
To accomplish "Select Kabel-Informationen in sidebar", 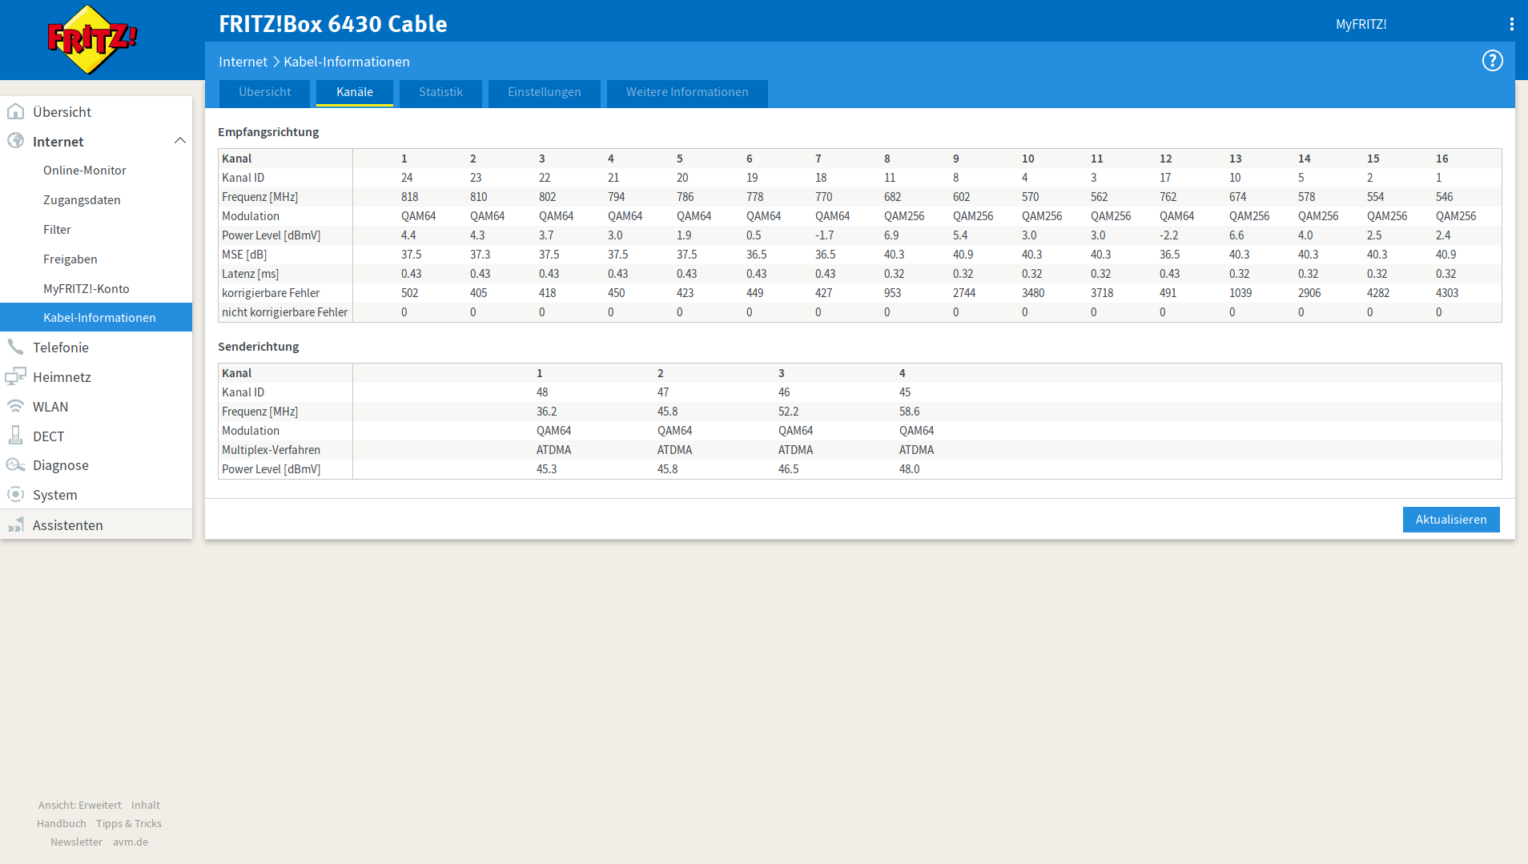I will click(96, 317).
